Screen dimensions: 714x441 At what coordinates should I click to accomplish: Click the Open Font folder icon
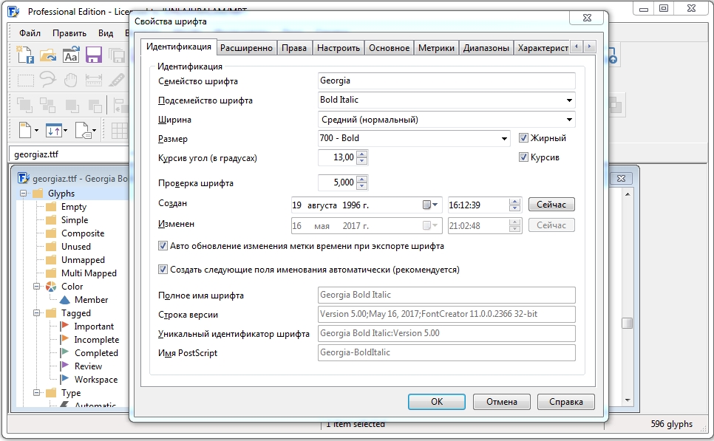pyautogui.click(x=48, y=55)
